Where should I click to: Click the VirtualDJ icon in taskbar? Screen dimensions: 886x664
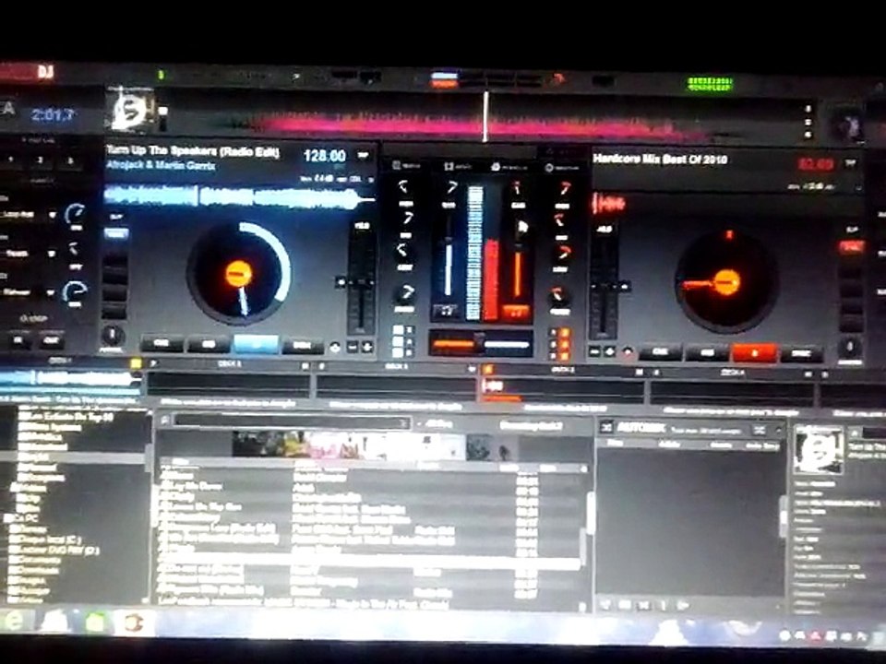click(134, 622)
